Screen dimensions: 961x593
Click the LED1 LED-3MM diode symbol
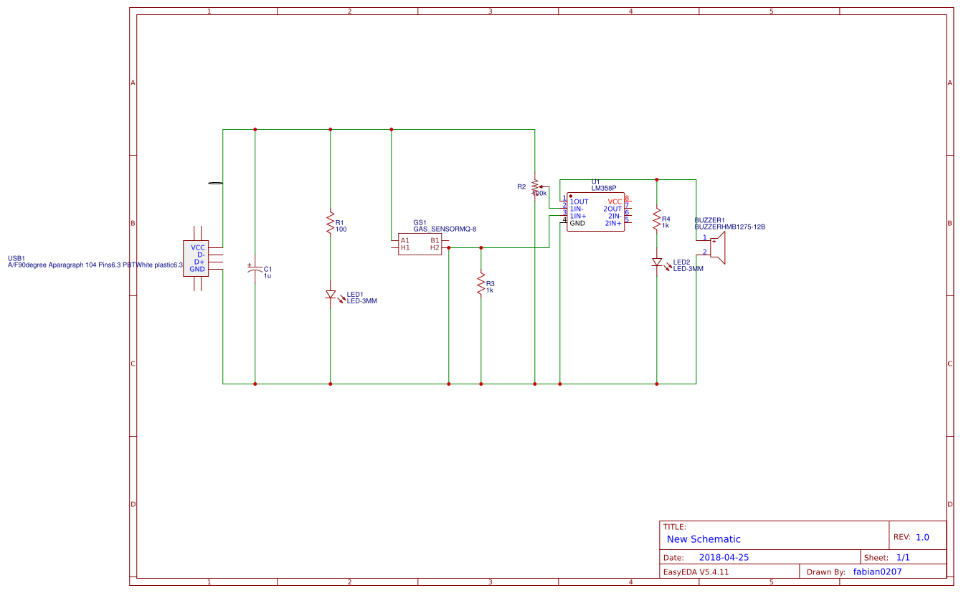pos(331,295)
